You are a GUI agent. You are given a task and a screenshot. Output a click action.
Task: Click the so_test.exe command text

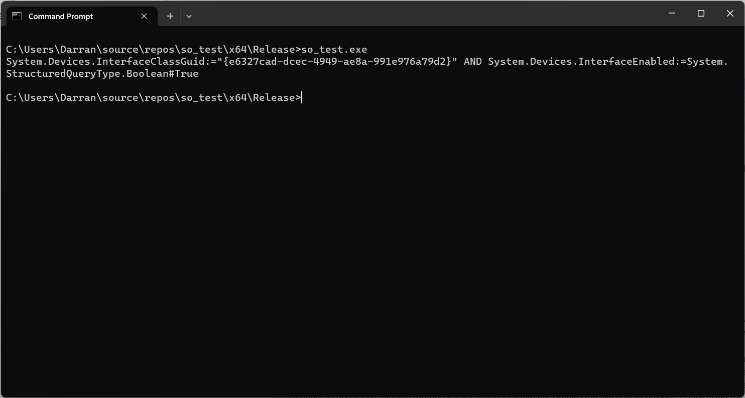(333, 49)
